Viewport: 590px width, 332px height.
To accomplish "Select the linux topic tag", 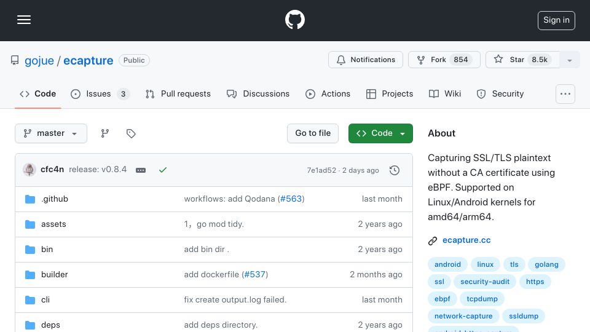I will click(485, 264).
